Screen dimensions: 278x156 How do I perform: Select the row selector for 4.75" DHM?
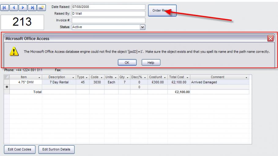click(x=7, y=82)
